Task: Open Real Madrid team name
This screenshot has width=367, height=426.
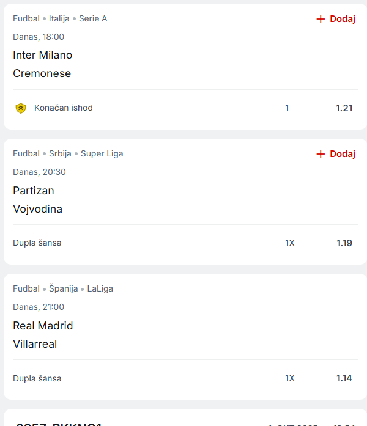Action: [43, 326]
